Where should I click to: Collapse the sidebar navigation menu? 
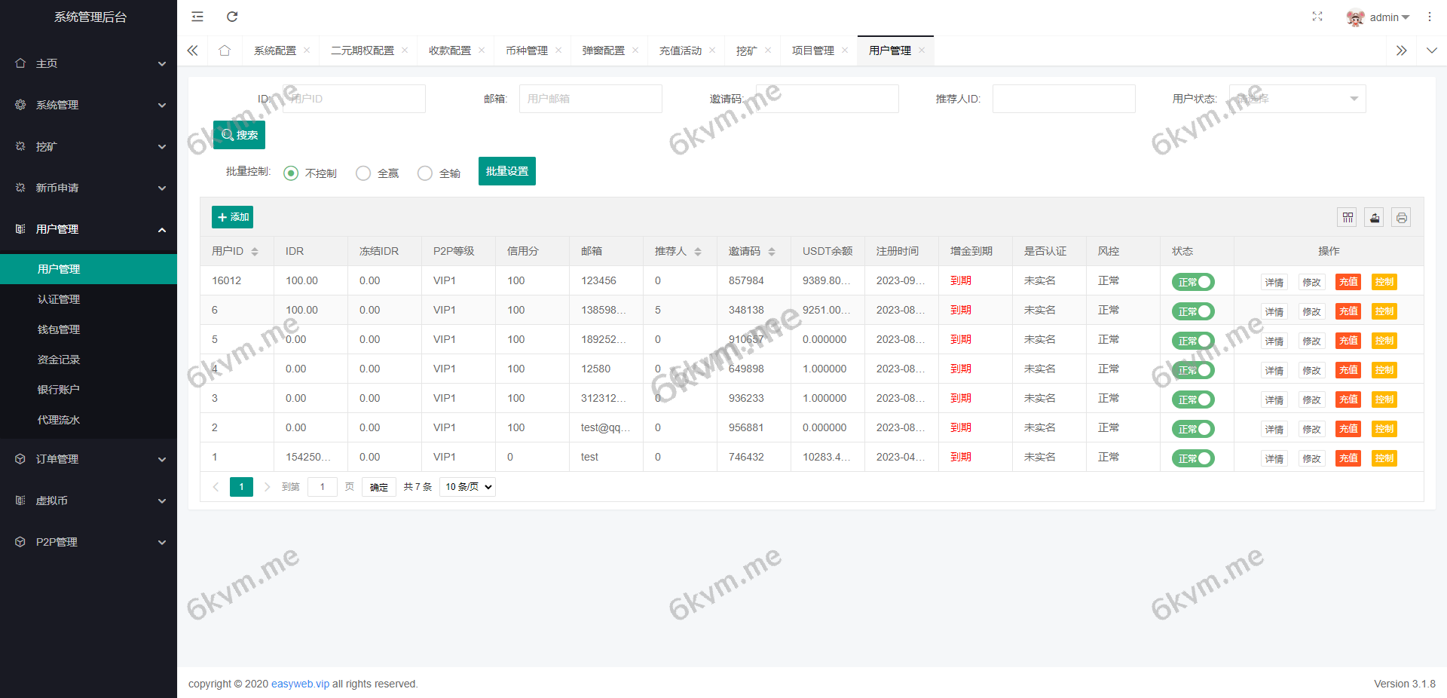pyautogui.click(x=197, y=17)
